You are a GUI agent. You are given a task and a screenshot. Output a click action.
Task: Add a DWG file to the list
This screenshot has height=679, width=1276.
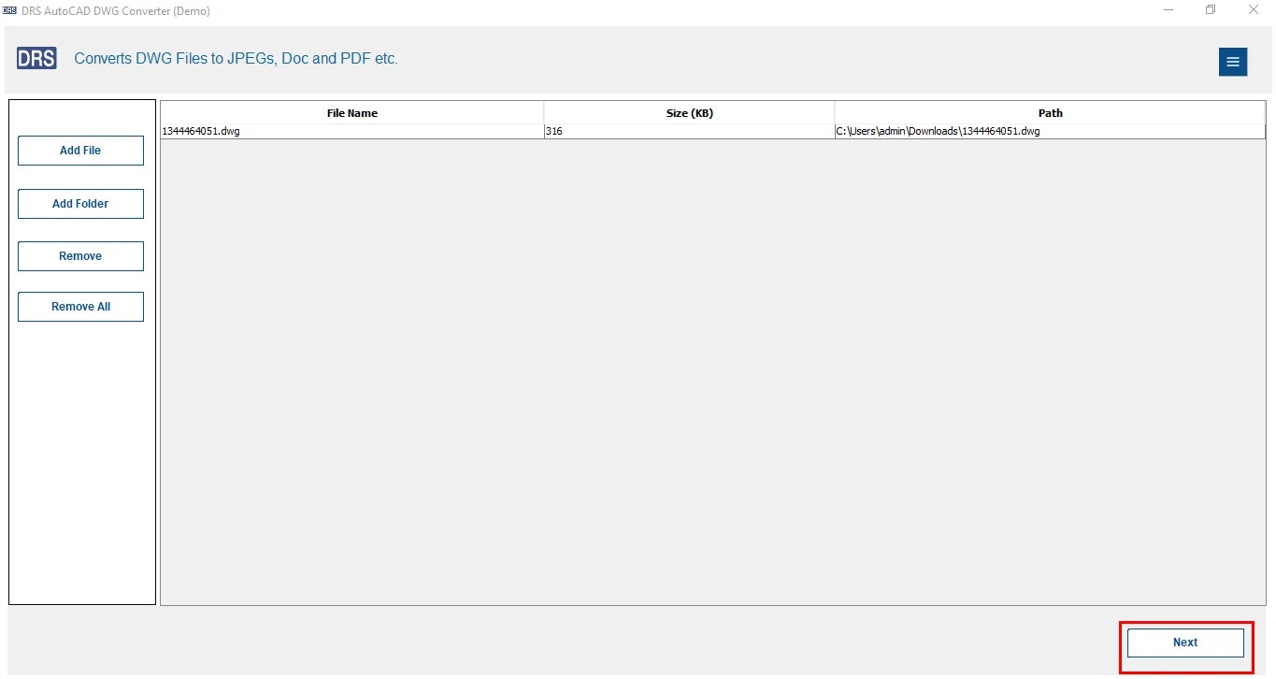79,150
